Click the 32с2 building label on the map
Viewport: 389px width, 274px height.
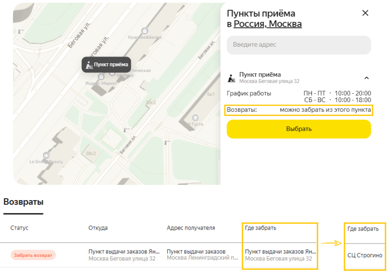(151, 103)
